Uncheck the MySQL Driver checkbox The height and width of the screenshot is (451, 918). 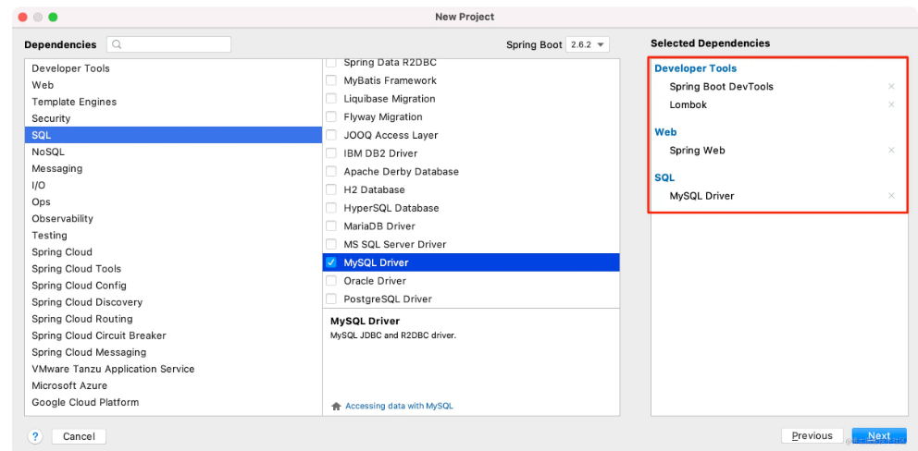click(x=331, y=262)
